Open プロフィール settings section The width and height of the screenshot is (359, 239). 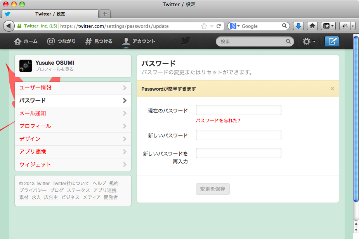click(73, 126)
